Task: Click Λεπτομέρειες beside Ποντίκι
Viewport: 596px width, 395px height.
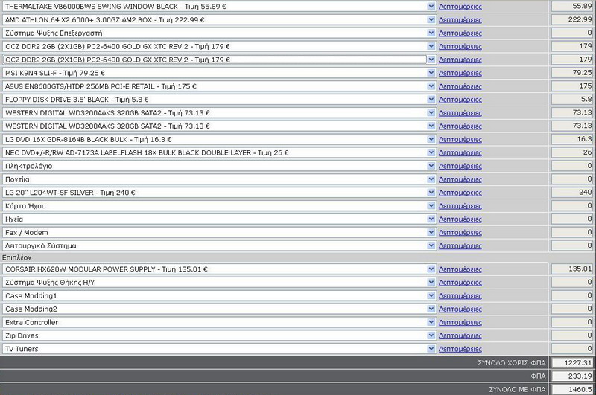Action: point(460,179)
